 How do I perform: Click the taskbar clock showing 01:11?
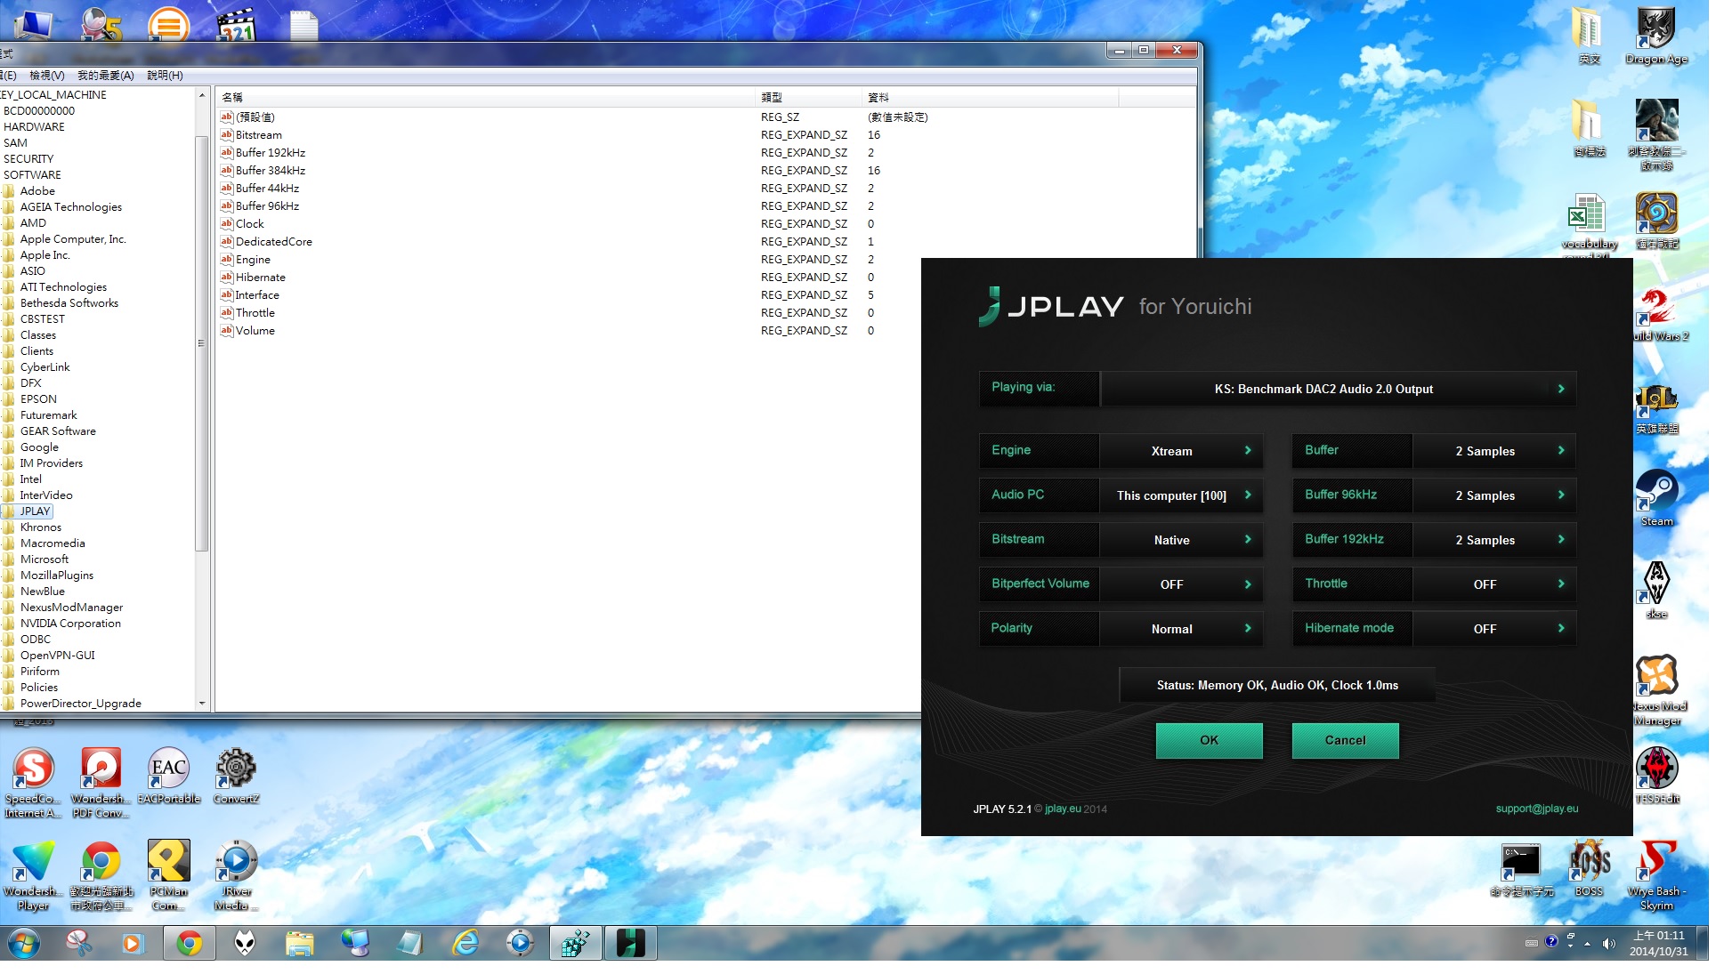click(x=1658, y=943)
